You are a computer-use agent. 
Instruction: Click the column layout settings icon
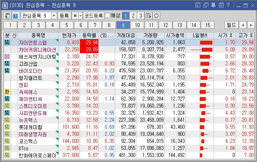point(148,16)
